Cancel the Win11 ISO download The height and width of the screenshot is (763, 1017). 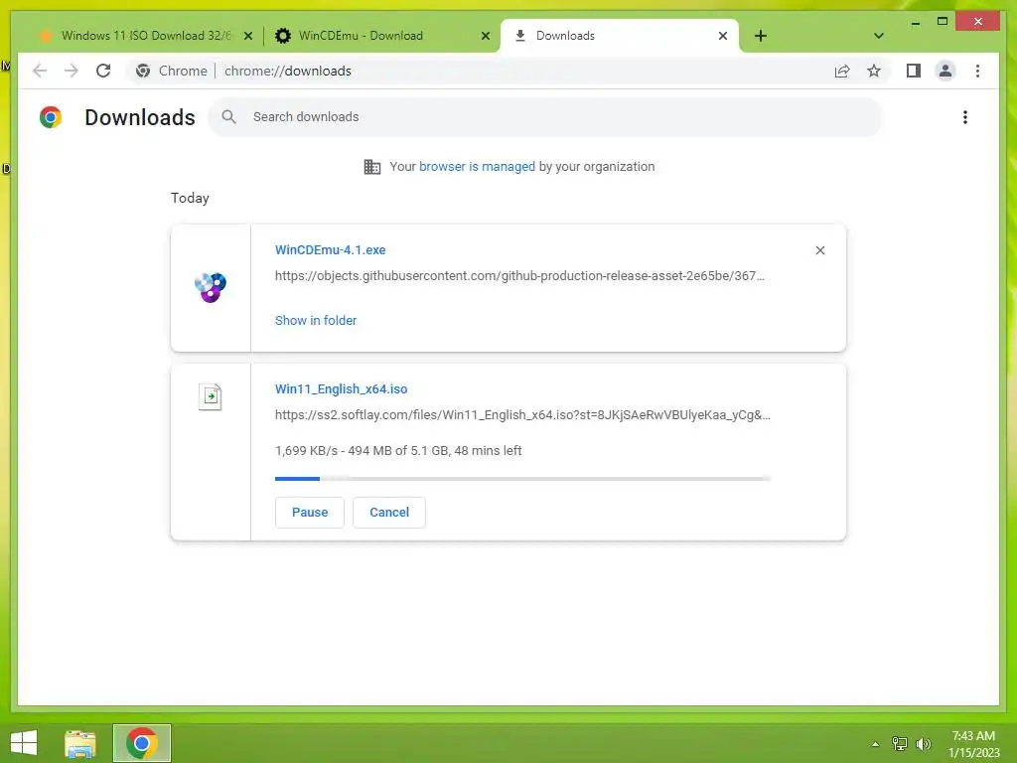[389, 513]
